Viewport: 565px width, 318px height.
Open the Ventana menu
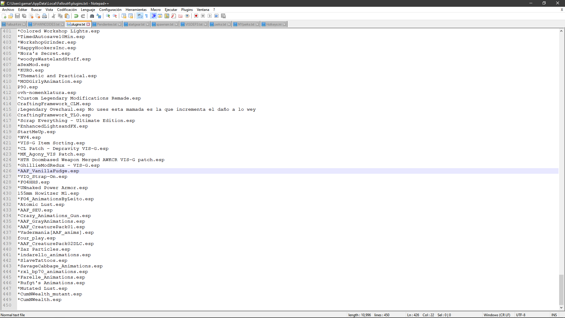point(203,10)
